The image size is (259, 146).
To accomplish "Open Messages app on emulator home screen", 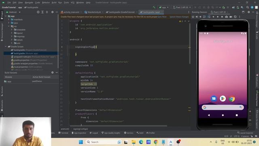I will point(214,99).
